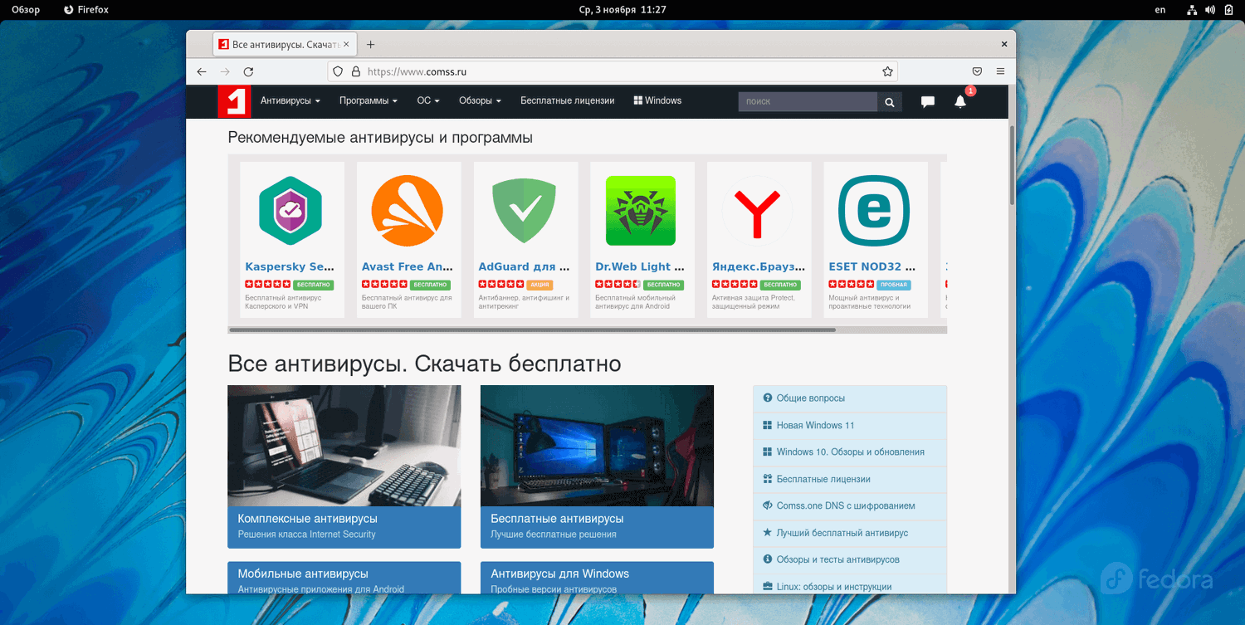Open the notification bell icon
The image size is (1245, 625).
[960, 102]
